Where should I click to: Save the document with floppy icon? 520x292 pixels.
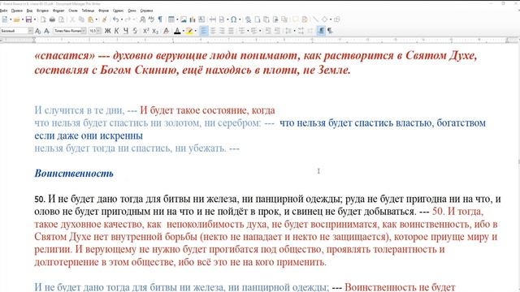point(29,19)
